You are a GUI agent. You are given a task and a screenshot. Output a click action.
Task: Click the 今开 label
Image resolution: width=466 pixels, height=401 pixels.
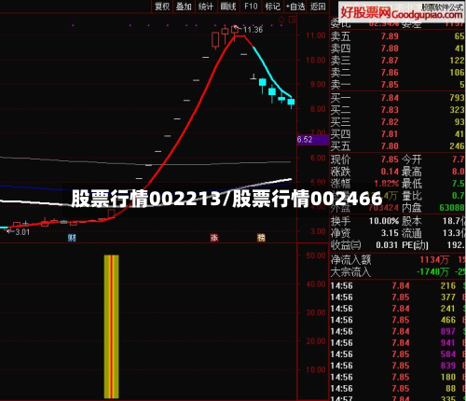tap(412, 159)
